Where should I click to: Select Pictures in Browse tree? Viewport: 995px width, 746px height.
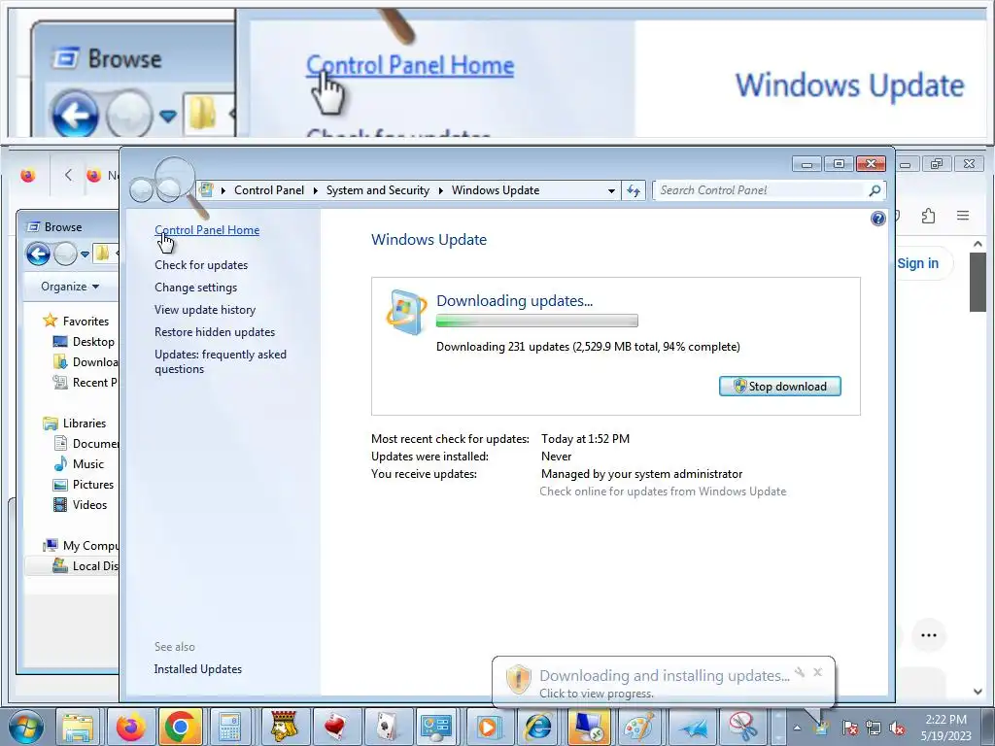84,484
